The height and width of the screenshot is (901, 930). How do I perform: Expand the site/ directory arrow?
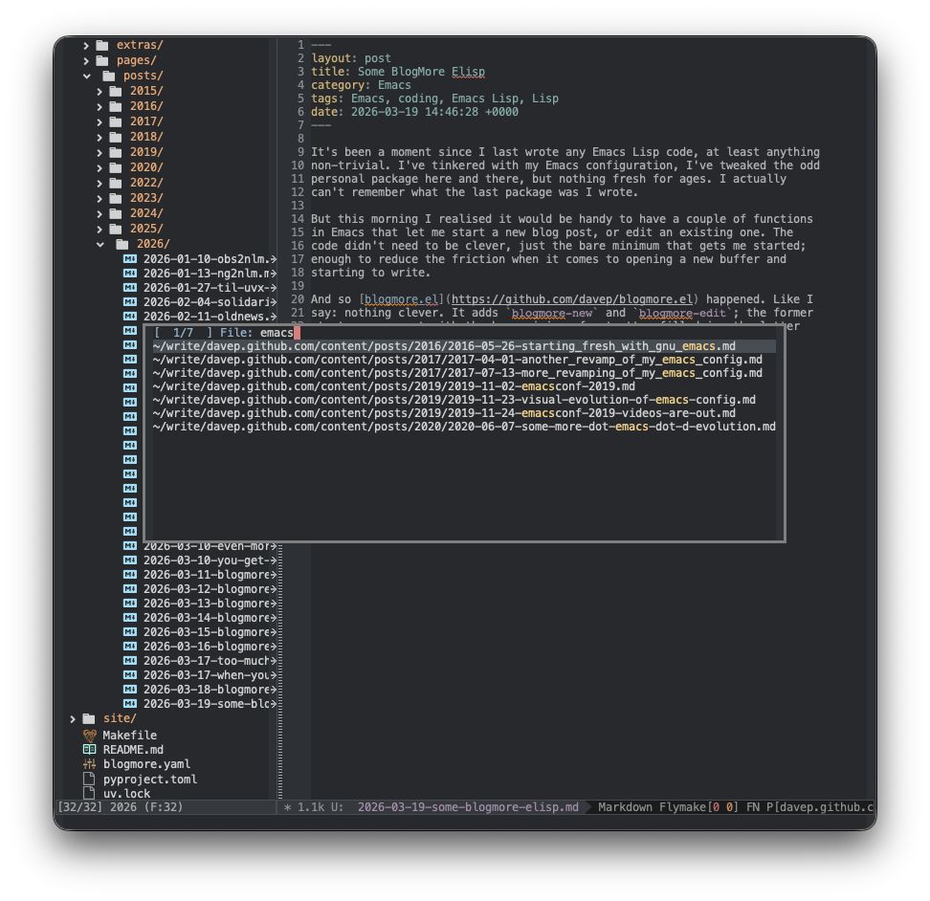(73, 717)
